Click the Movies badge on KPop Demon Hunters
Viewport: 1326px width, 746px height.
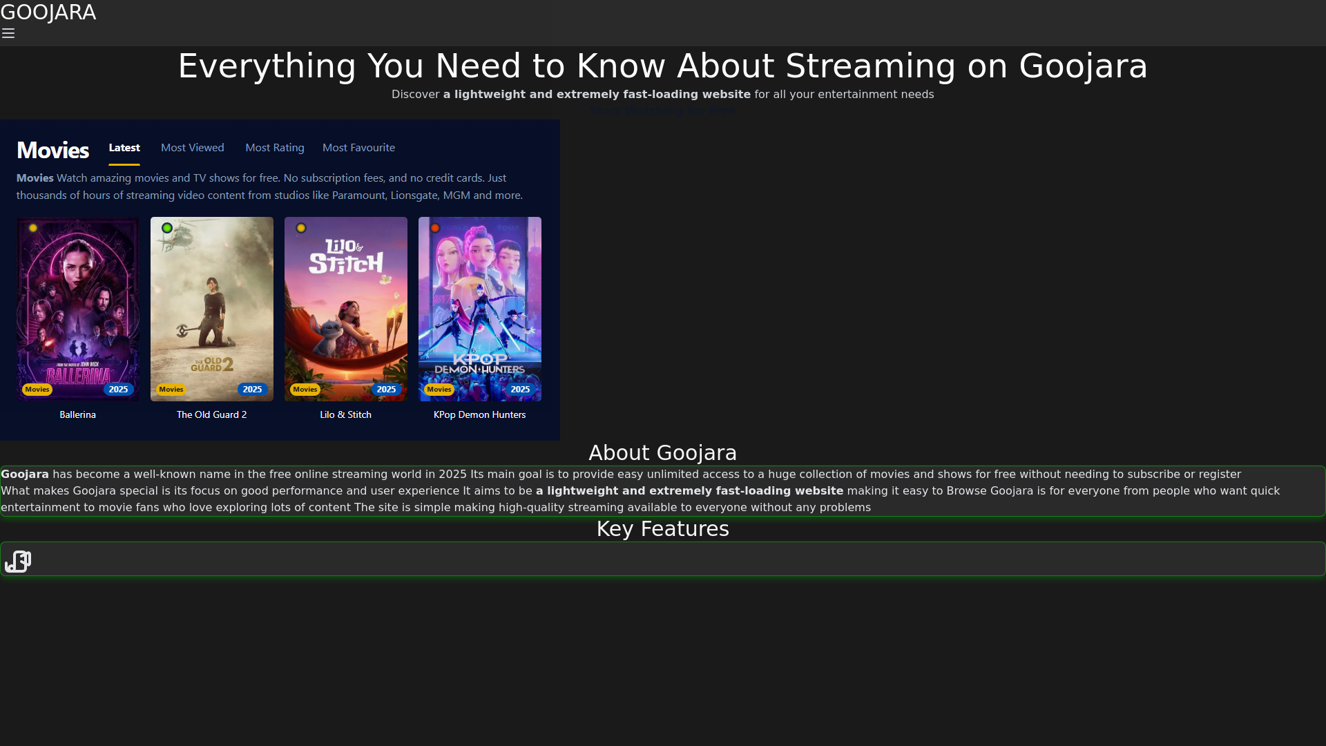point(439,390)
